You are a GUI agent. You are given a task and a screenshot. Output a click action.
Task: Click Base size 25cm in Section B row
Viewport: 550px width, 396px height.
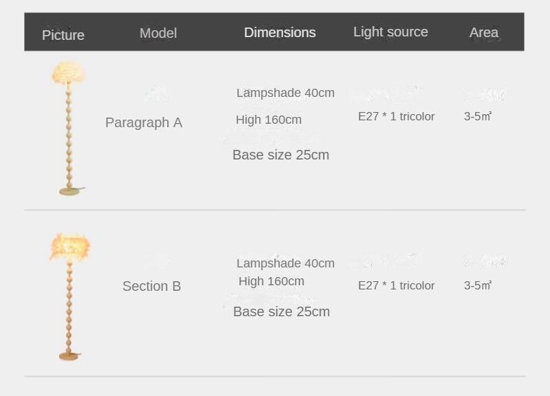tap(281, 311)
